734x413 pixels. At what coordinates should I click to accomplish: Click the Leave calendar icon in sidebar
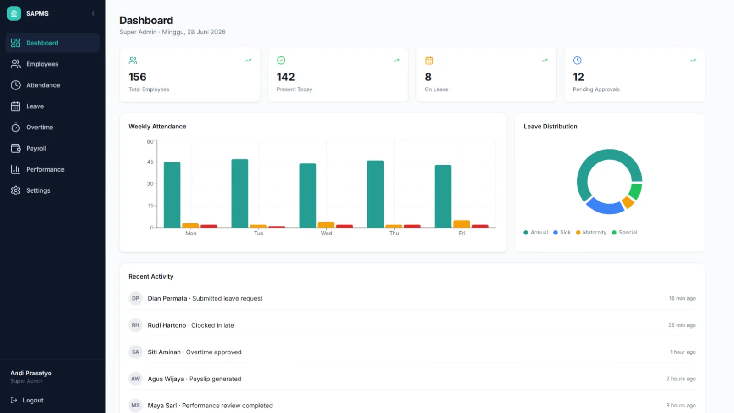click(x=16, y=106)
